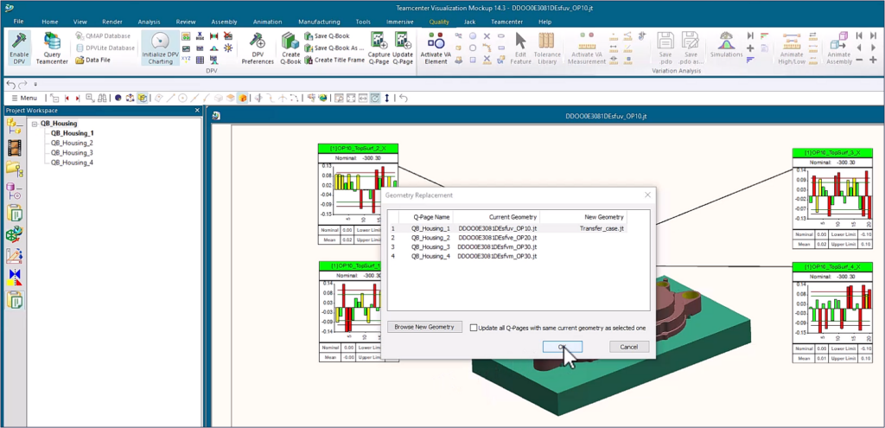This screenshot has width=885, height=428.
Task: Click the OP10_TopSurf_2_X chart header
Action: [x=359, y=149]
